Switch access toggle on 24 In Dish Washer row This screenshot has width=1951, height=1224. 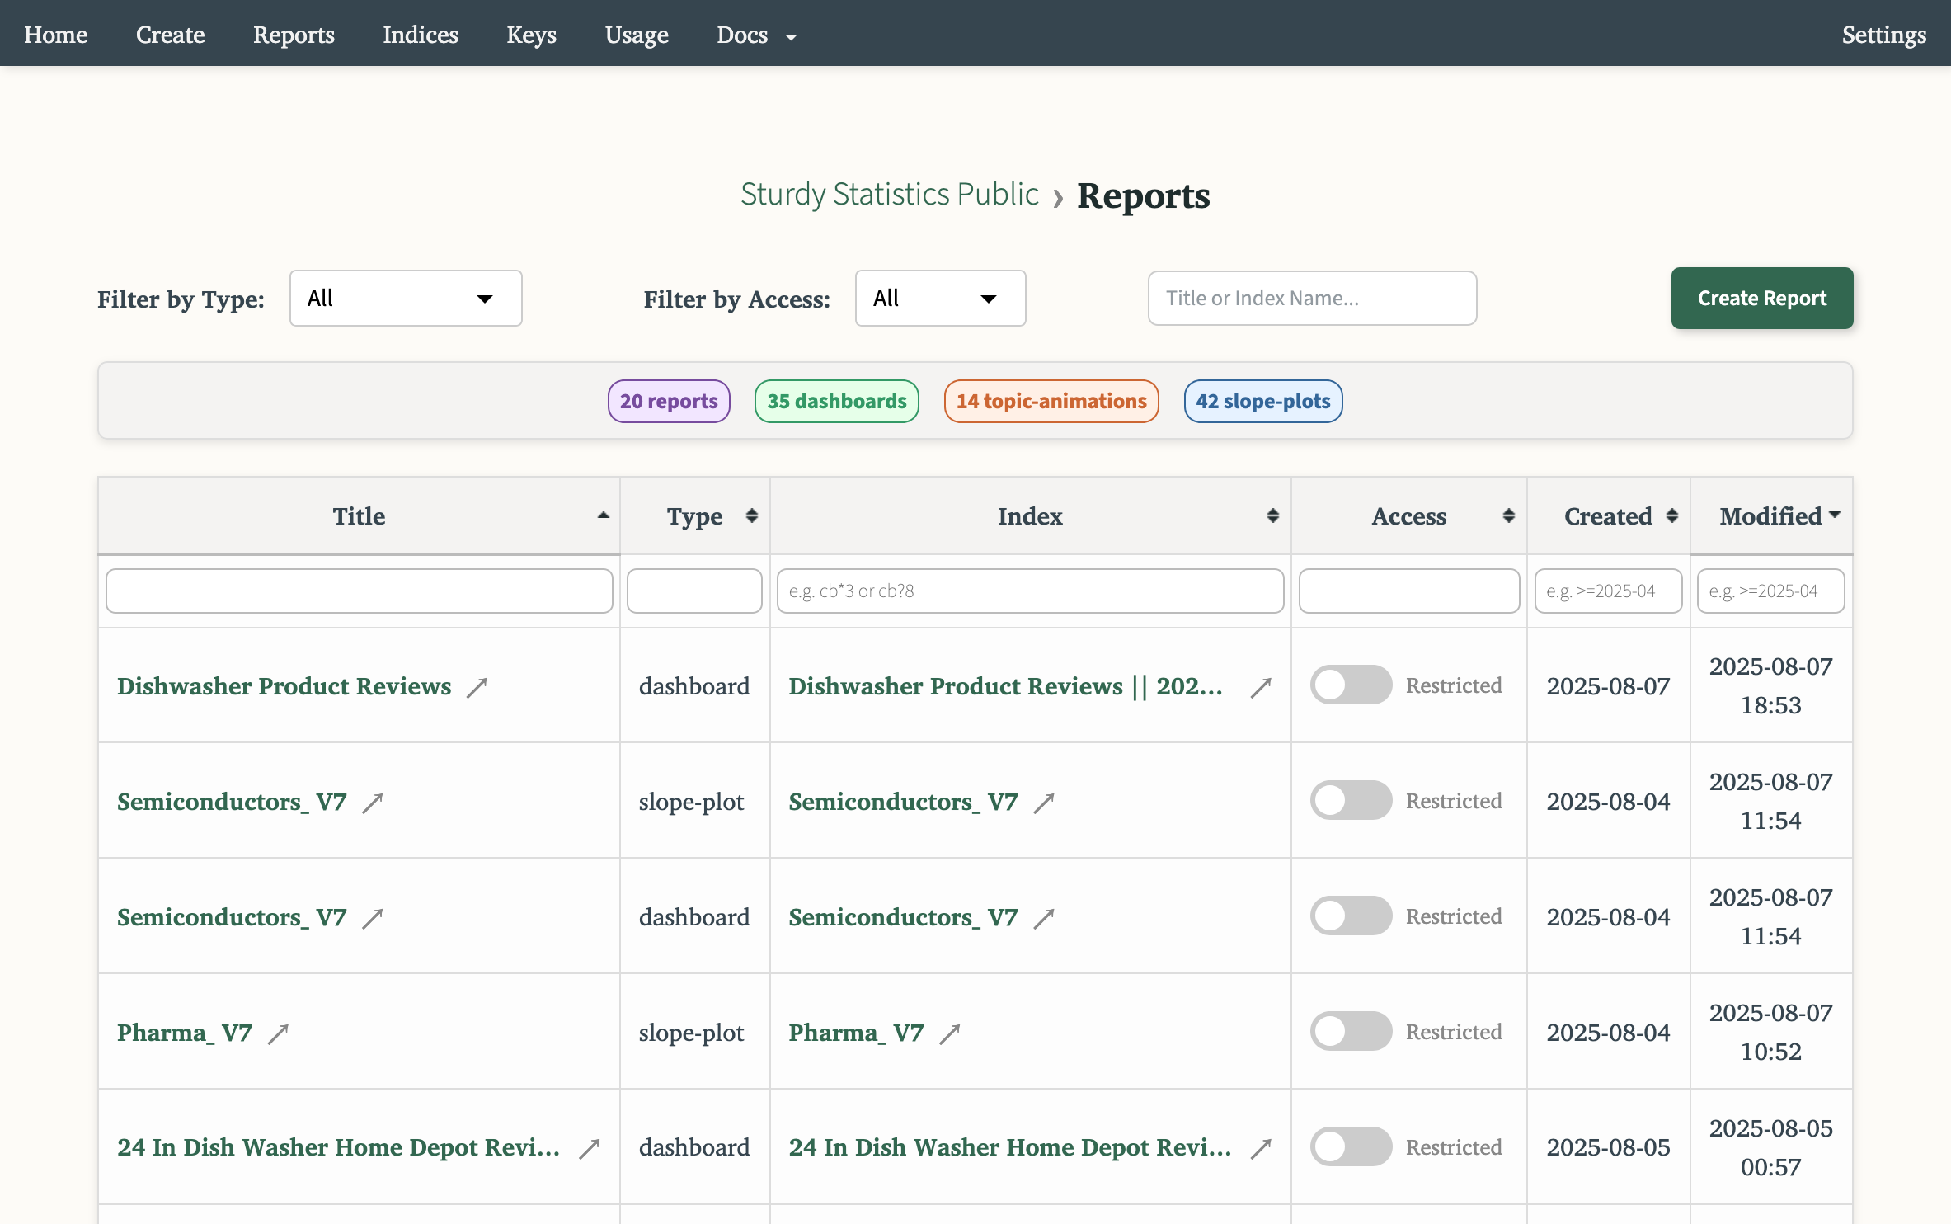point(1351,1147)
